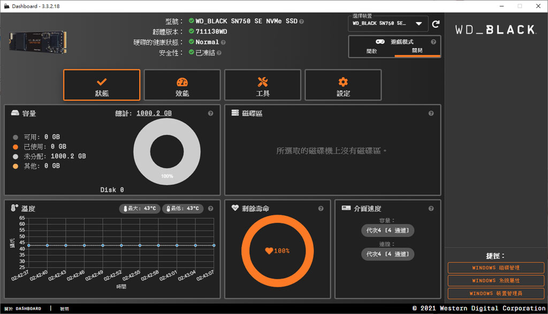Image resolution: width=548 pixels, height=314 pixels.
Task: Click connection badge 代次4 under 連線
Action: click(387, 254)
